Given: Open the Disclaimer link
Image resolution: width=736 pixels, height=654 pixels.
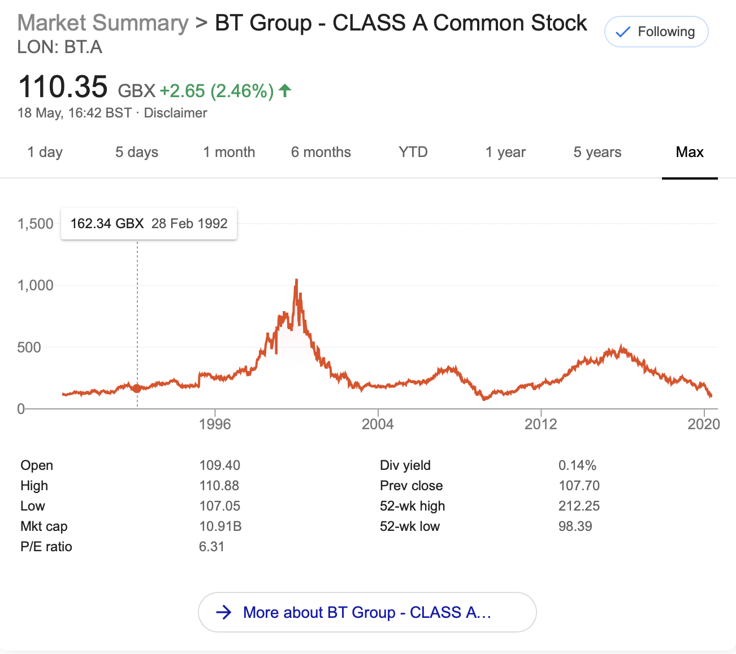Looking at the screenshot, I should [x=175, y=113].
